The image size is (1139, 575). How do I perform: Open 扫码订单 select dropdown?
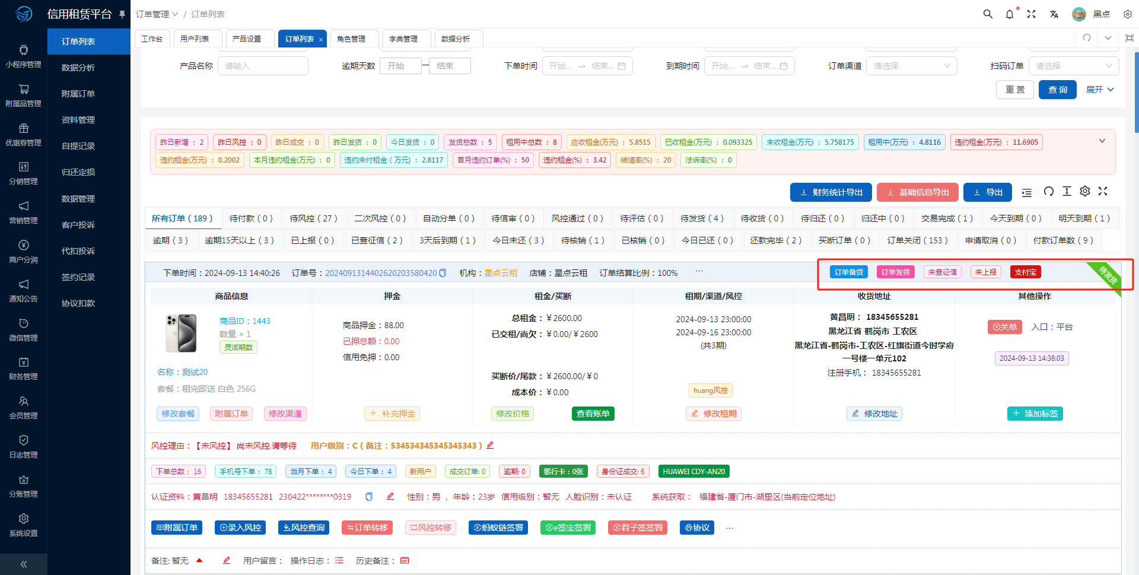(1074, 66)
